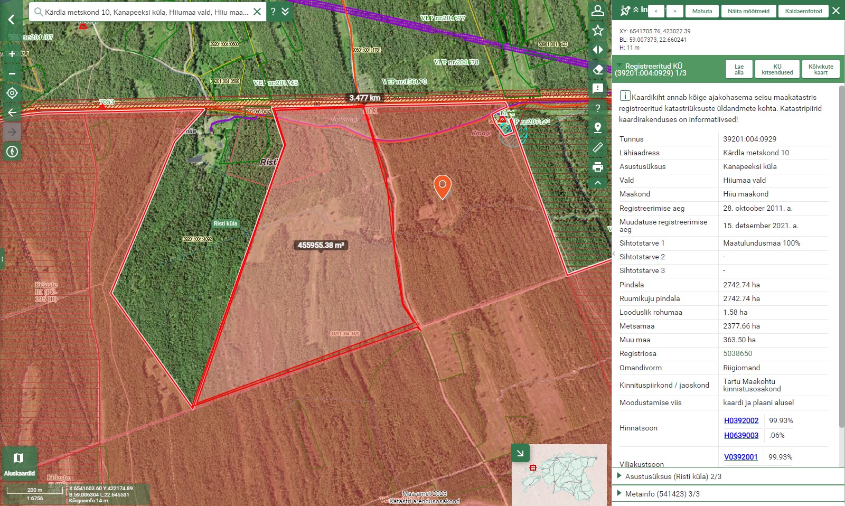Select the eraser clear-map tool
The height and width of the screenshot is (506, 845).
tap(598, 69)
